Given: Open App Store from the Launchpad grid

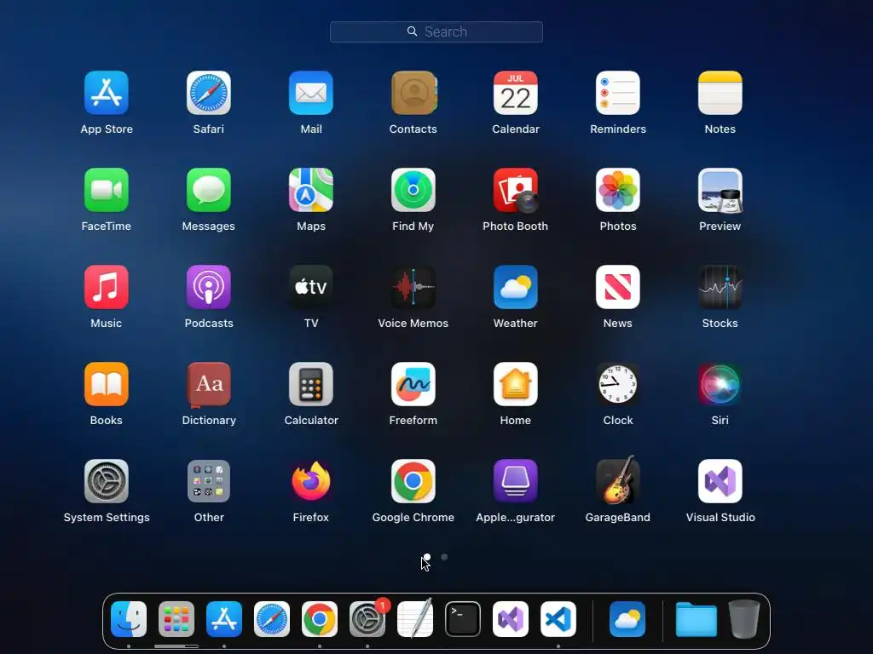Looking at the screenshot, I should tap(107, 93).
